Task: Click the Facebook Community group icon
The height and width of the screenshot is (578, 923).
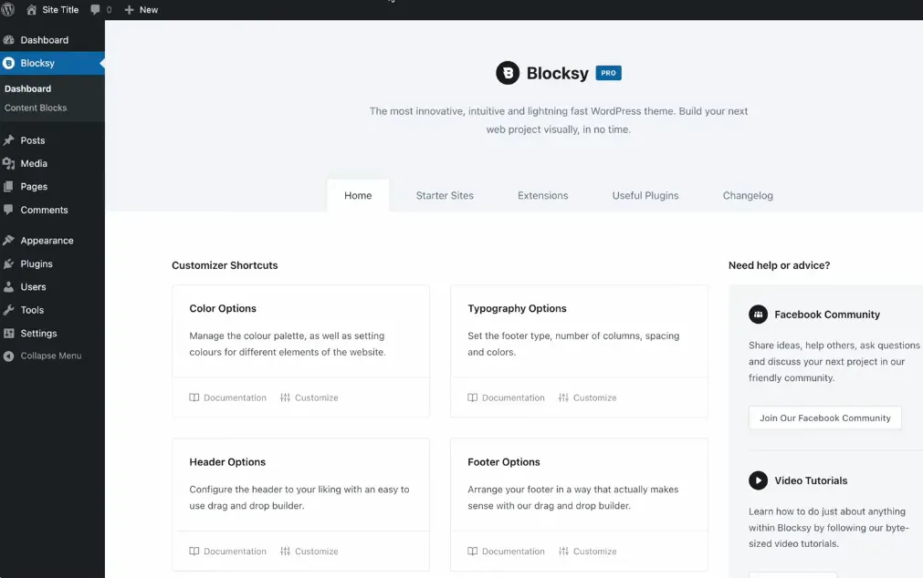Action: coord(758,315)
